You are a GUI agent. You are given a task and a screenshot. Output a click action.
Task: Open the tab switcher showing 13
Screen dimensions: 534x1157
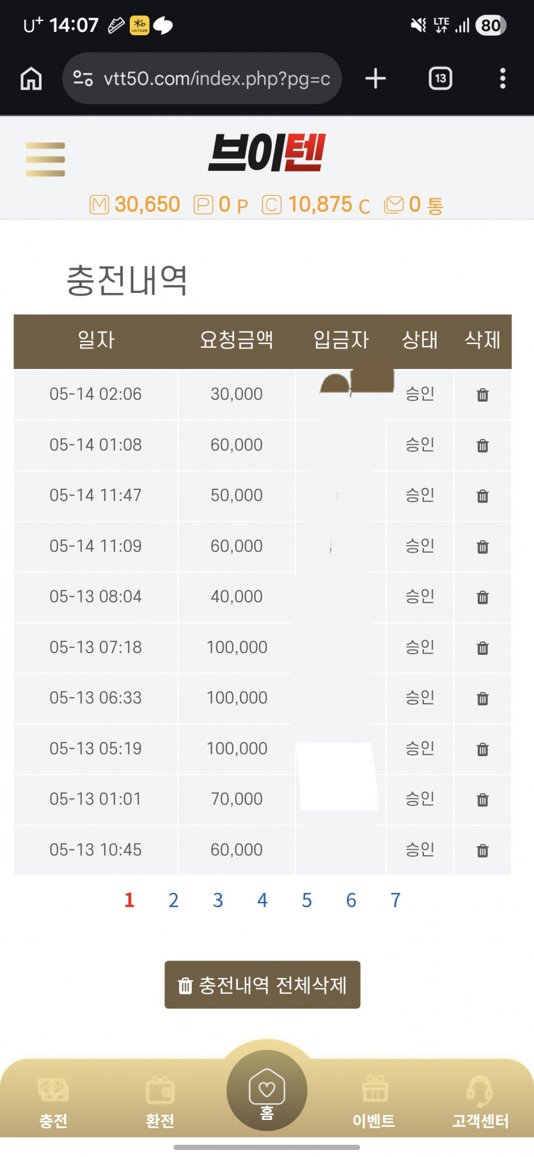[440, 79]
